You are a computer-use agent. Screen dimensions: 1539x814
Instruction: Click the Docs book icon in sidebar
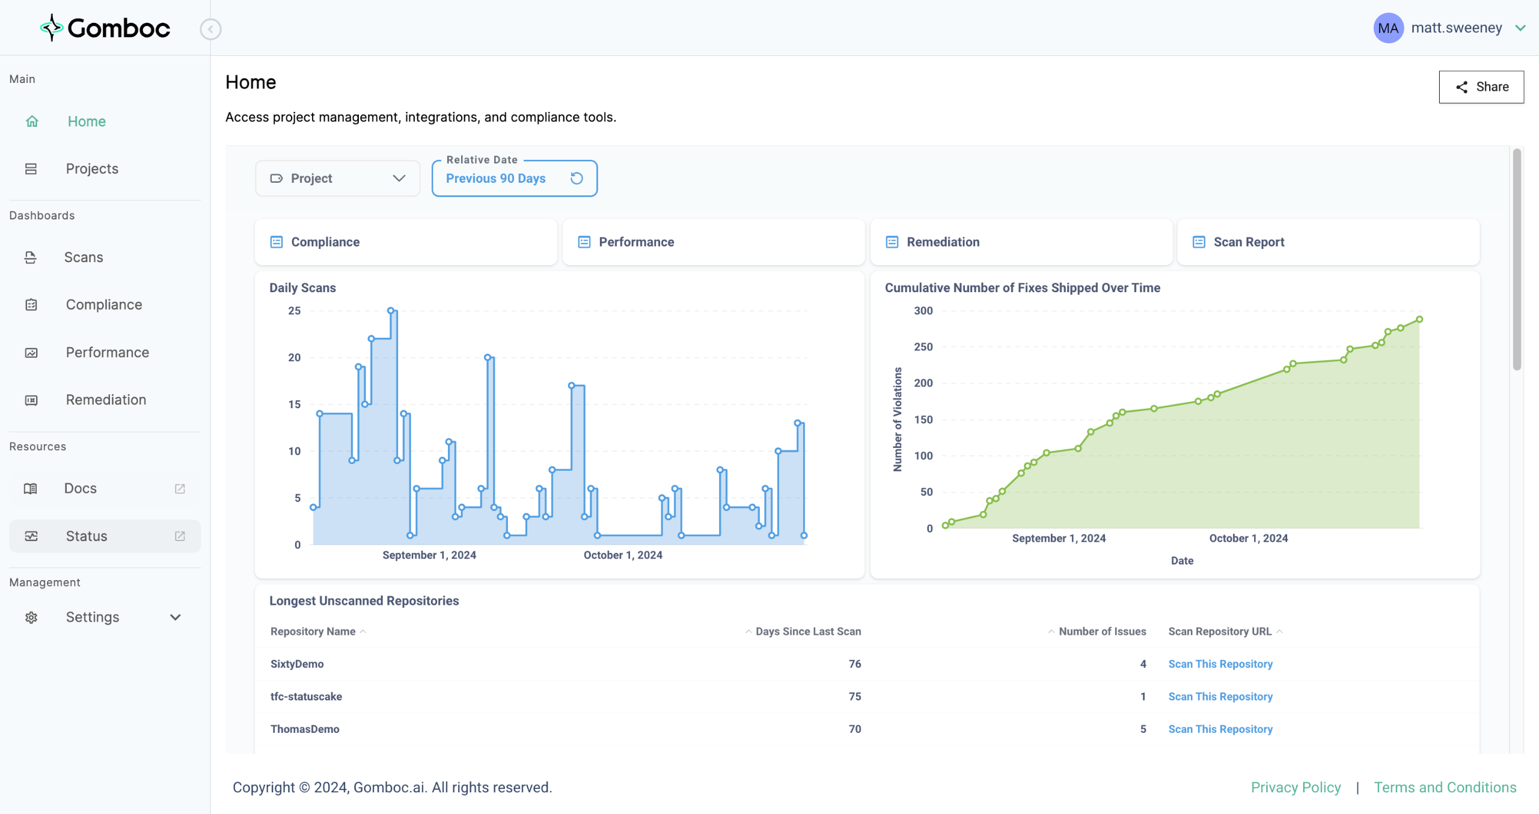[x=31, y=488]
